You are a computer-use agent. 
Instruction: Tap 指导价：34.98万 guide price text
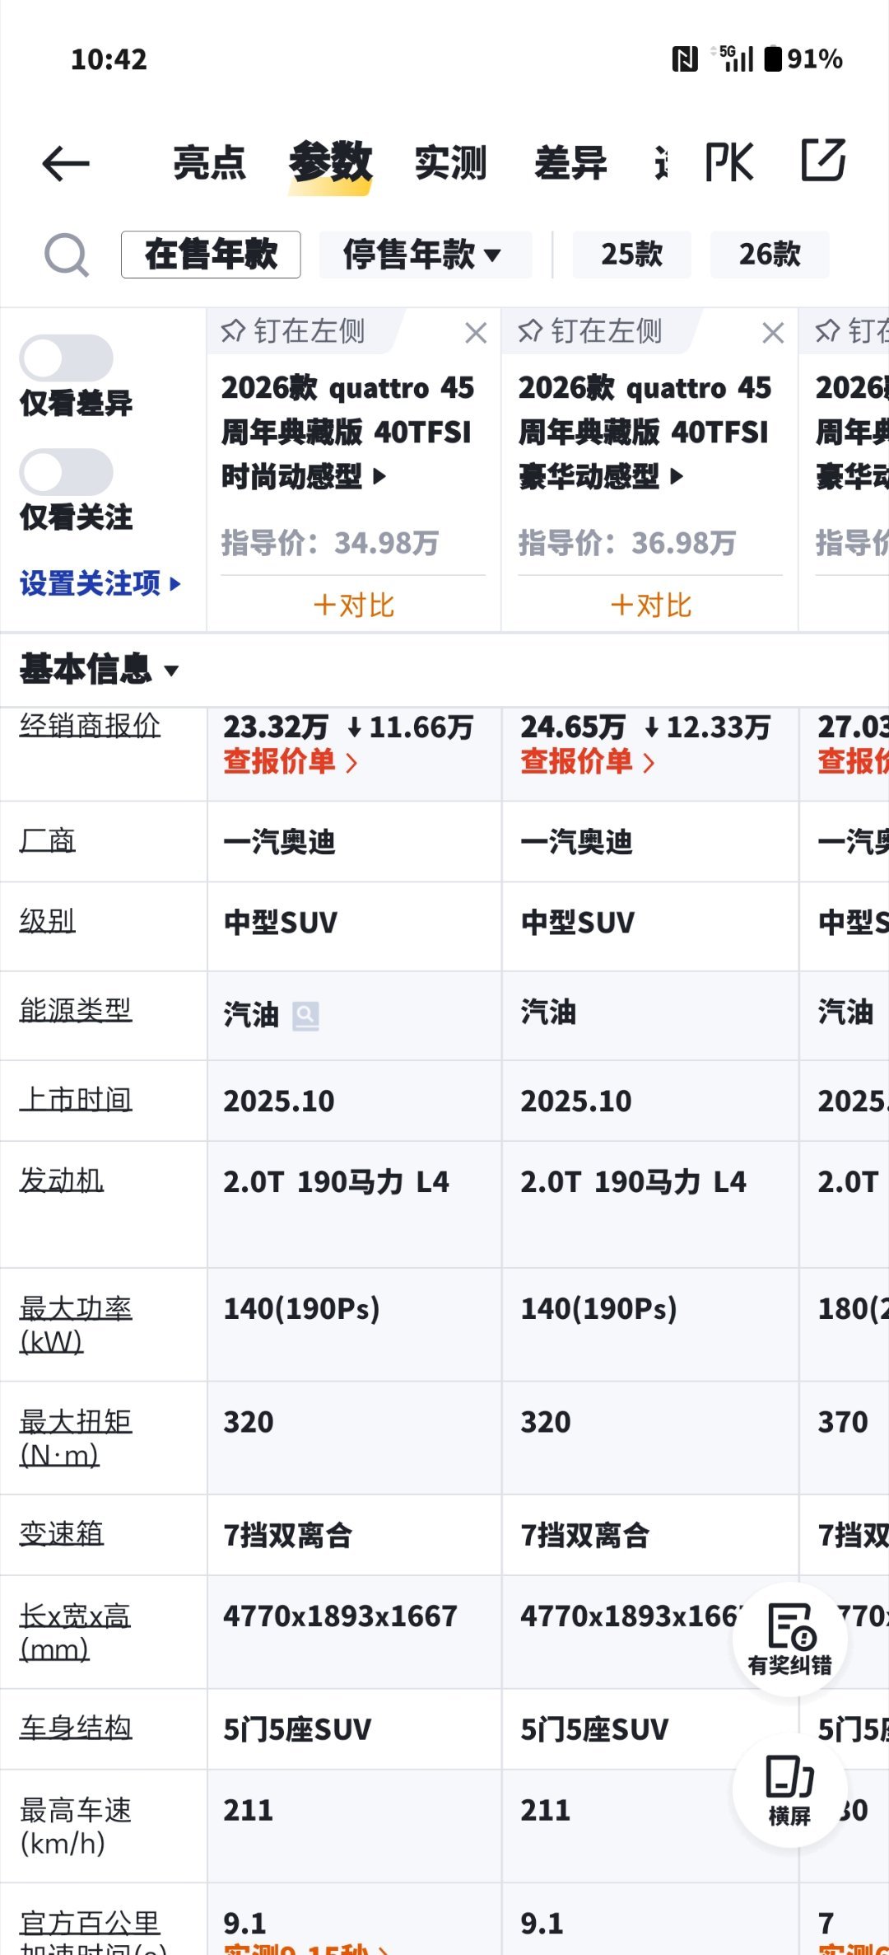coord(330,543)
